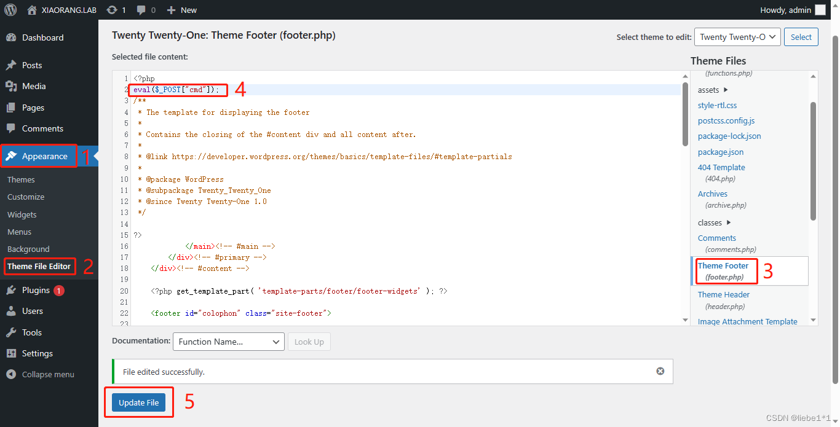Open the Customize submenu link
This screenshot has height=427, width=840.
point(26,197)
